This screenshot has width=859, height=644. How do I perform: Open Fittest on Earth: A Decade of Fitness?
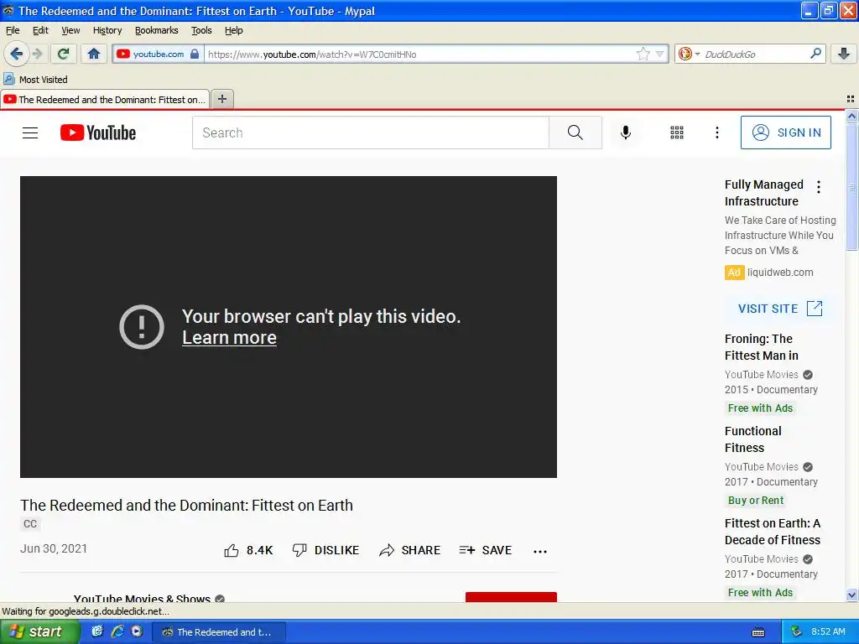773,532
